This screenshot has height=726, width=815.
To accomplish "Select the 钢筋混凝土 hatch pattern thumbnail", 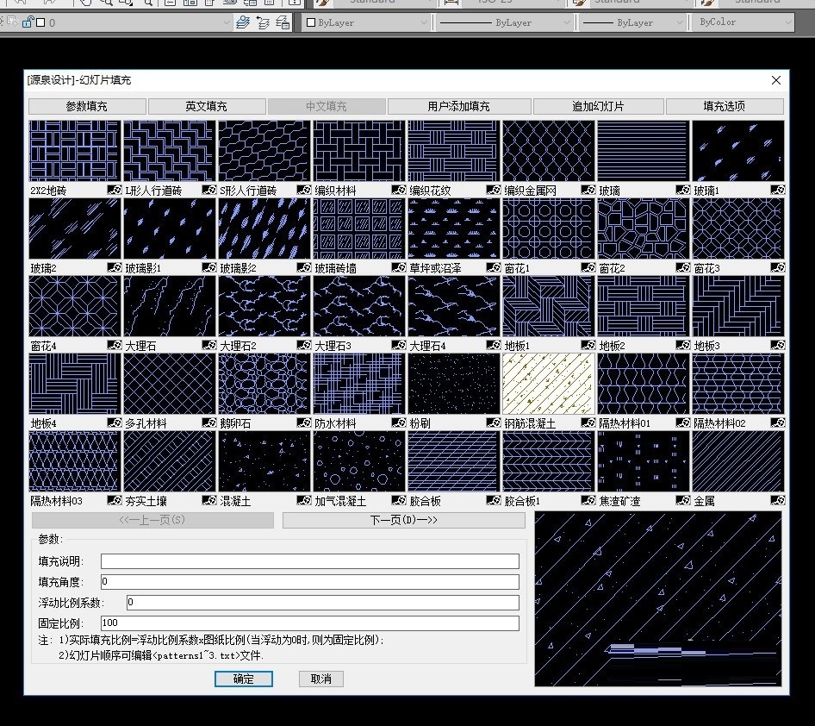I will click(548, 384).
